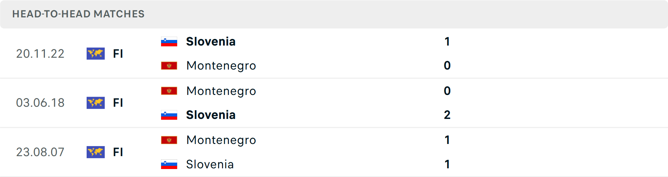Open the Montenegro team link in the 20.11.22 match
668x177 pixels.
point(221,66)
